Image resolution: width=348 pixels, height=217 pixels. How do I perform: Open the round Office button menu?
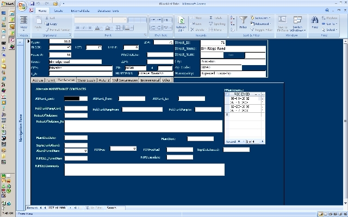(x=22, y=7)
